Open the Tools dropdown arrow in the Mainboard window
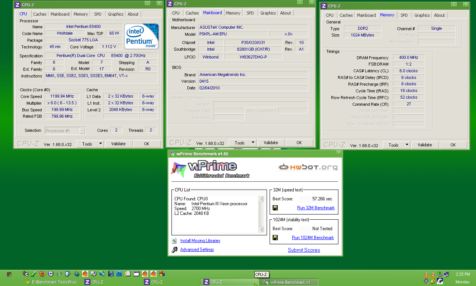476x286 pixels. pos(253,143)
